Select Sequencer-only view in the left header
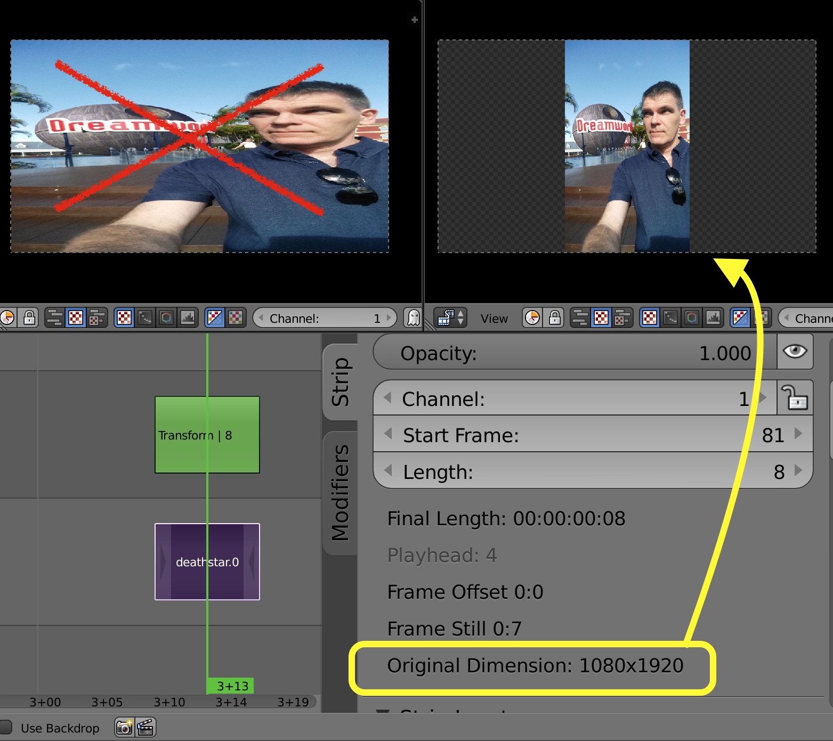833x741 pixels. (x=55, y=318)
